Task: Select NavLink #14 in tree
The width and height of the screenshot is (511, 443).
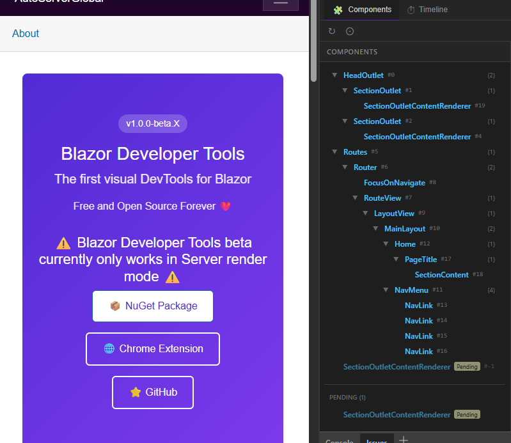Action: coord(419,320)
